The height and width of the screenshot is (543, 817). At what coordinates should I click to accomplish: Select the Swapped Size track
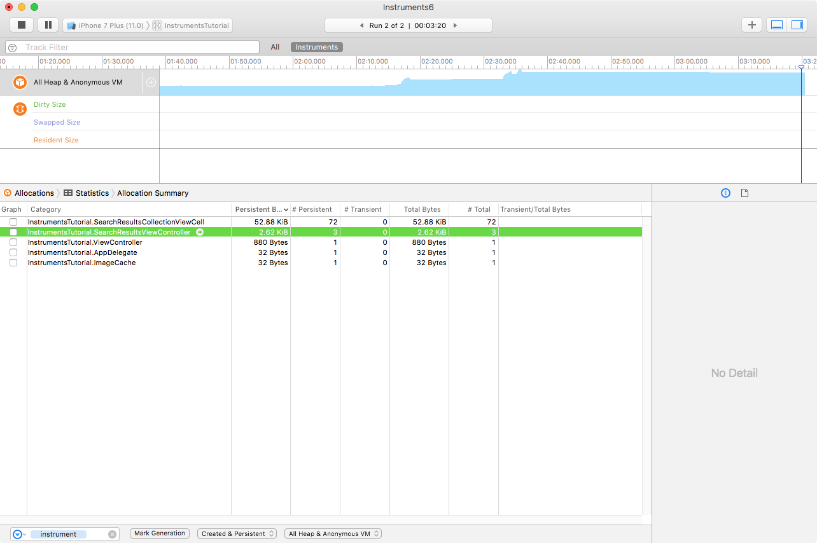tap(57, 122)
